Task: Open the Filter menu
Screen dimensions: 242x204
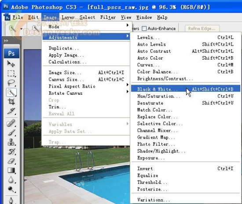Action: click(108, 17)
